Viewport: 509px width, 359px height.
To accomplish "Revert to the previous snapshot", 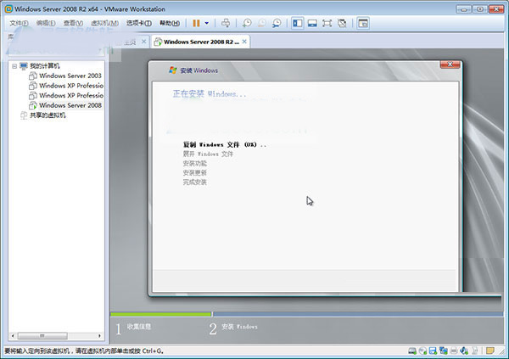I will pyautogui.click(x=262, y=23).
